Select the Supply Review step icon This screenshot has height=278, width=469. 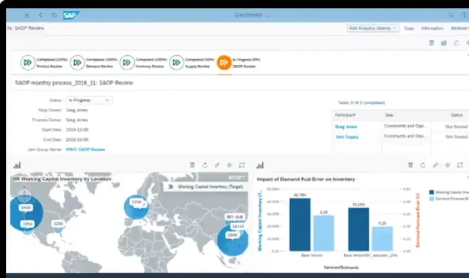[x=177, y=62]
